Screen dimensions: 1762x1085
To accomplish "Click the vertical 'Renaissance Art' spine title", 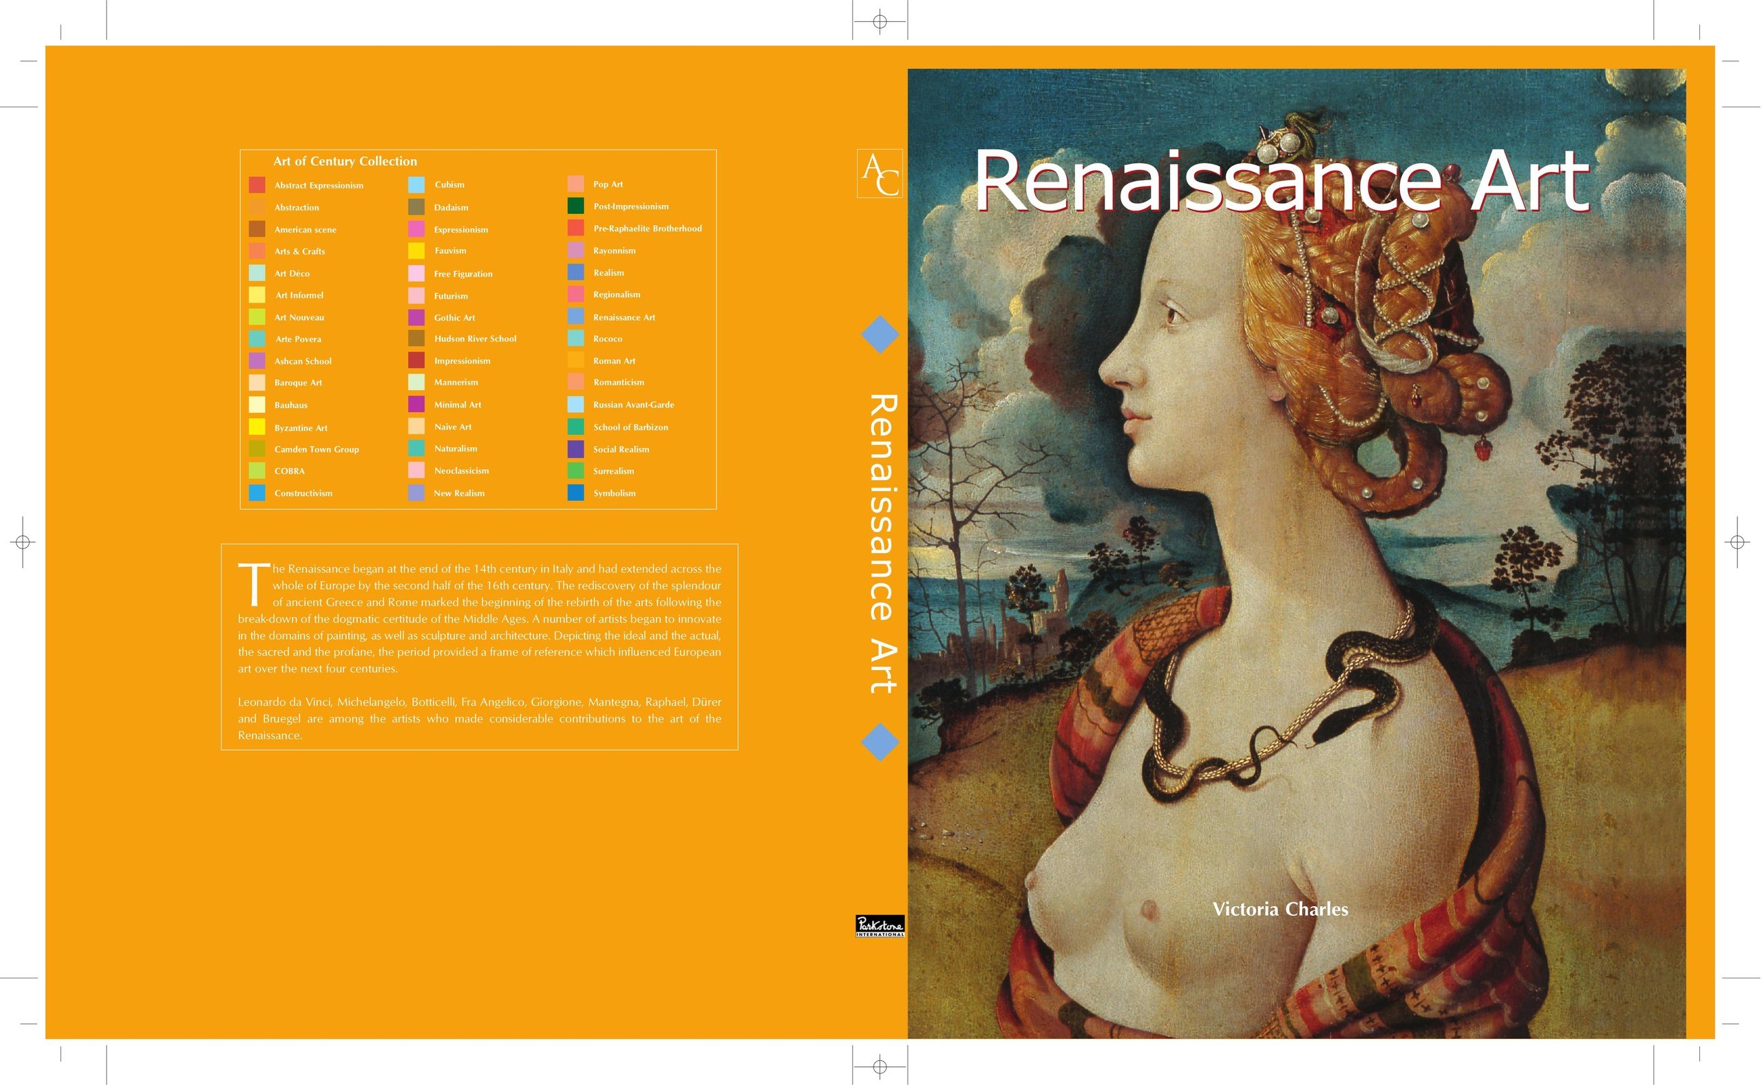I will coord(883,544).
